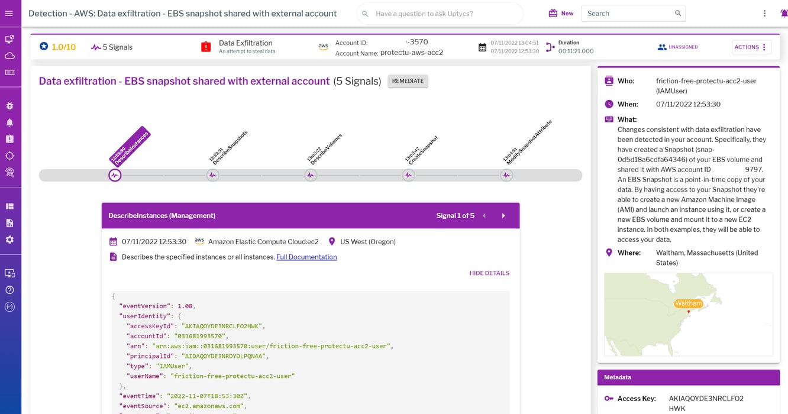Image resolution: width=788 pixels, height=414 pixels.
Task: Select the DescribeVolumes timeline marker
Action: [x=311, y=175]
